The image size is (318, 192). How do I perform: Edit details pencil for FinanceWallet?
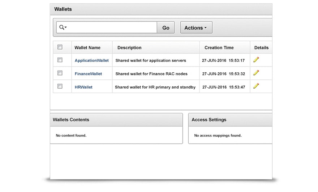click(x=256, y=73)
